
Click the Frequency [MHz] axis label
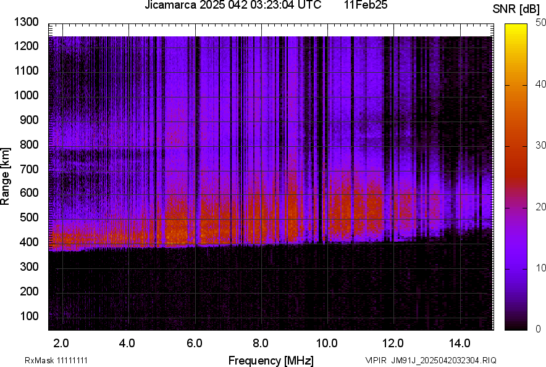pos(271,360)
